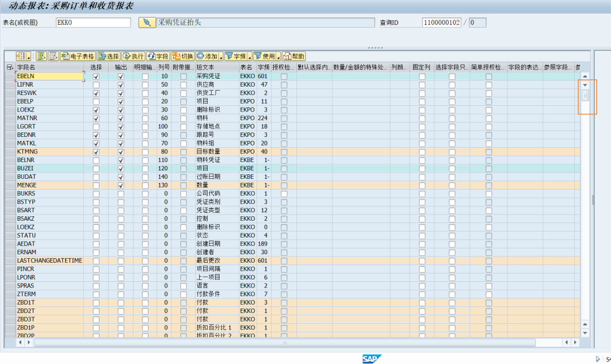Viewport: 611px width, 364px height.
Task: Select the SPRAS field name cell
Action: coord(49,286)
